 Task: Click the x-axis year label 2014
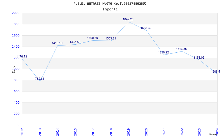(57, 132)
